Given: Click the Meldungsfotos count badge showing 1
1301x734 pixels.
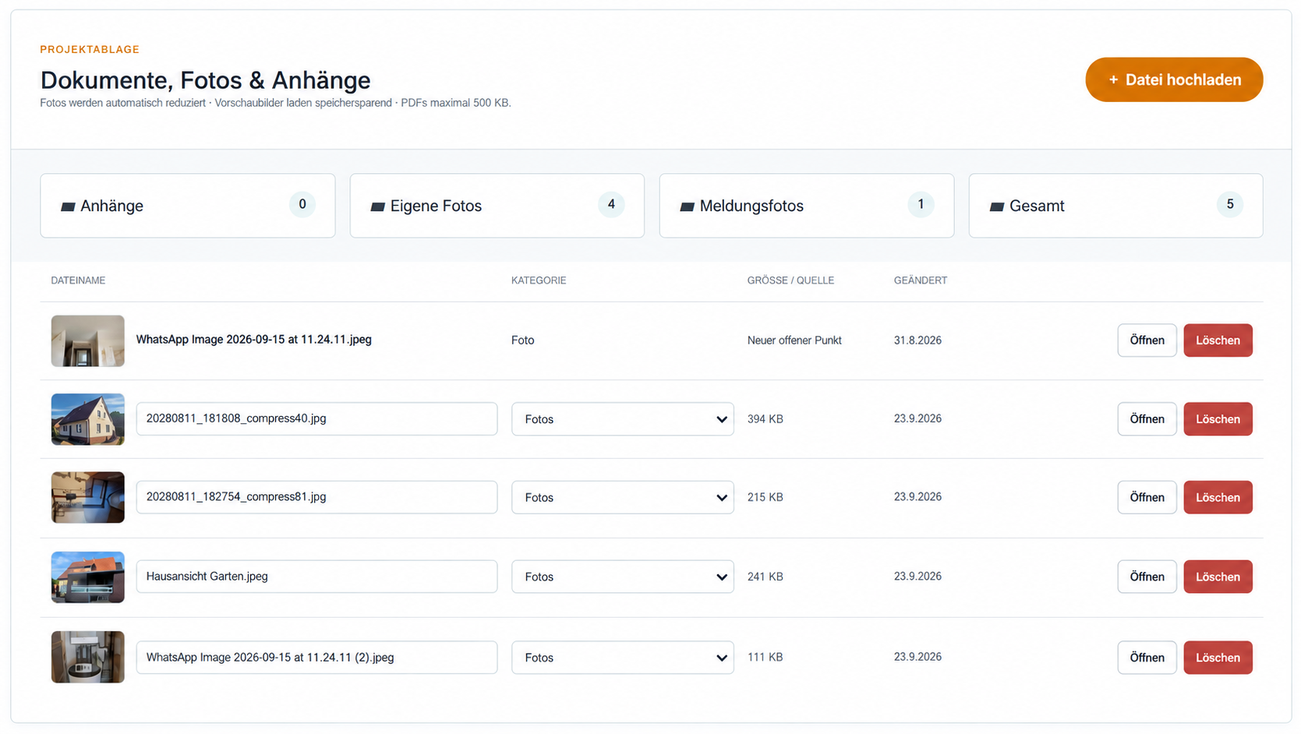Looking at the screenshot, I should coord(921,204).
